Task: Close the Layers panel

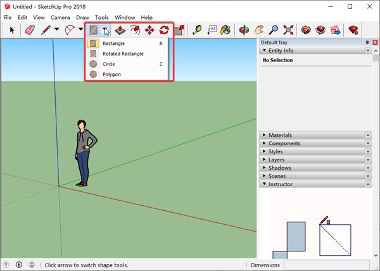Action: (x=368, y=160)
